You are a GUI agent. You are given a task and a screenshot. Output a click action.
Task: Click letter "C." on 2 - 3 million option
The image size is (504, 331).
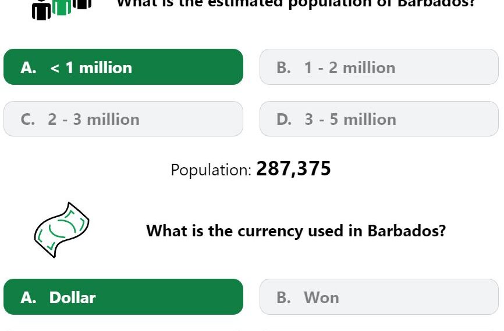tap(28, 119)
